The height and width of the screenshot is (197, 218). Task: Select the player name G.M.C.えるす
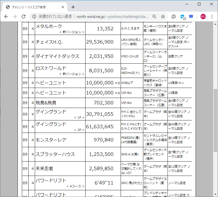pos(130,29)
